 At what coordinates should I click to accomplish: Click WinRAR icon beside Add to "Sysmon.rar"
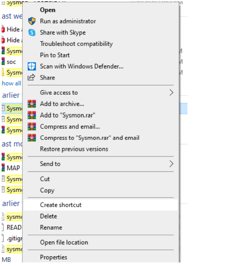(x=32, y=115)
